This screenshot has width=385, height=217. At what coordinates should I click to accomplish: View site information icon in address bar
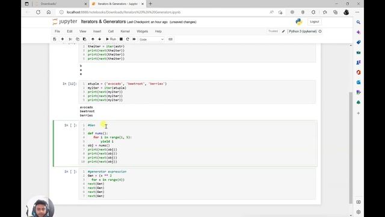coord(61,12)
